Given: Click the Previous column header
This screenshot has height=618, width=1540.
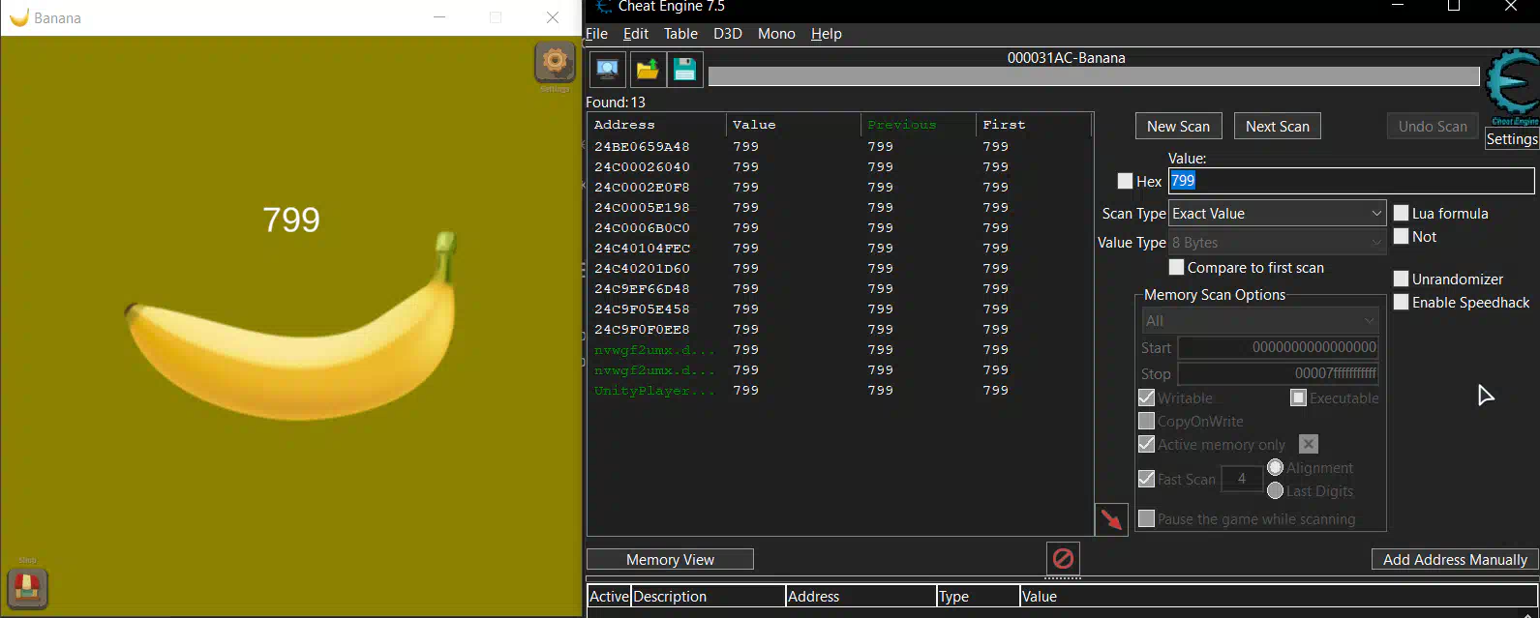Looking at the screenshot, I should click(x=919, y=125).
